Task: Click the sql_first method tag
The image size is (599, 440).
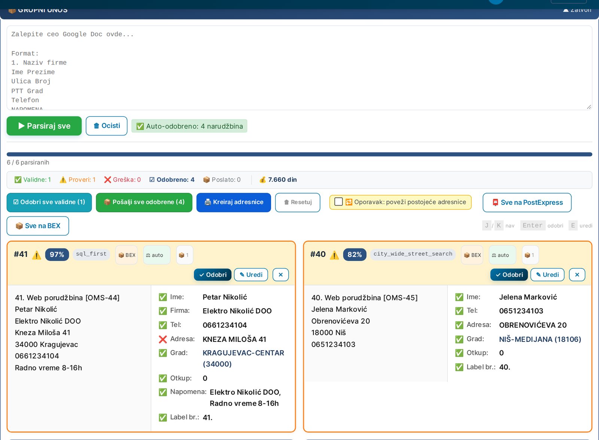Action: coord(91,254)
